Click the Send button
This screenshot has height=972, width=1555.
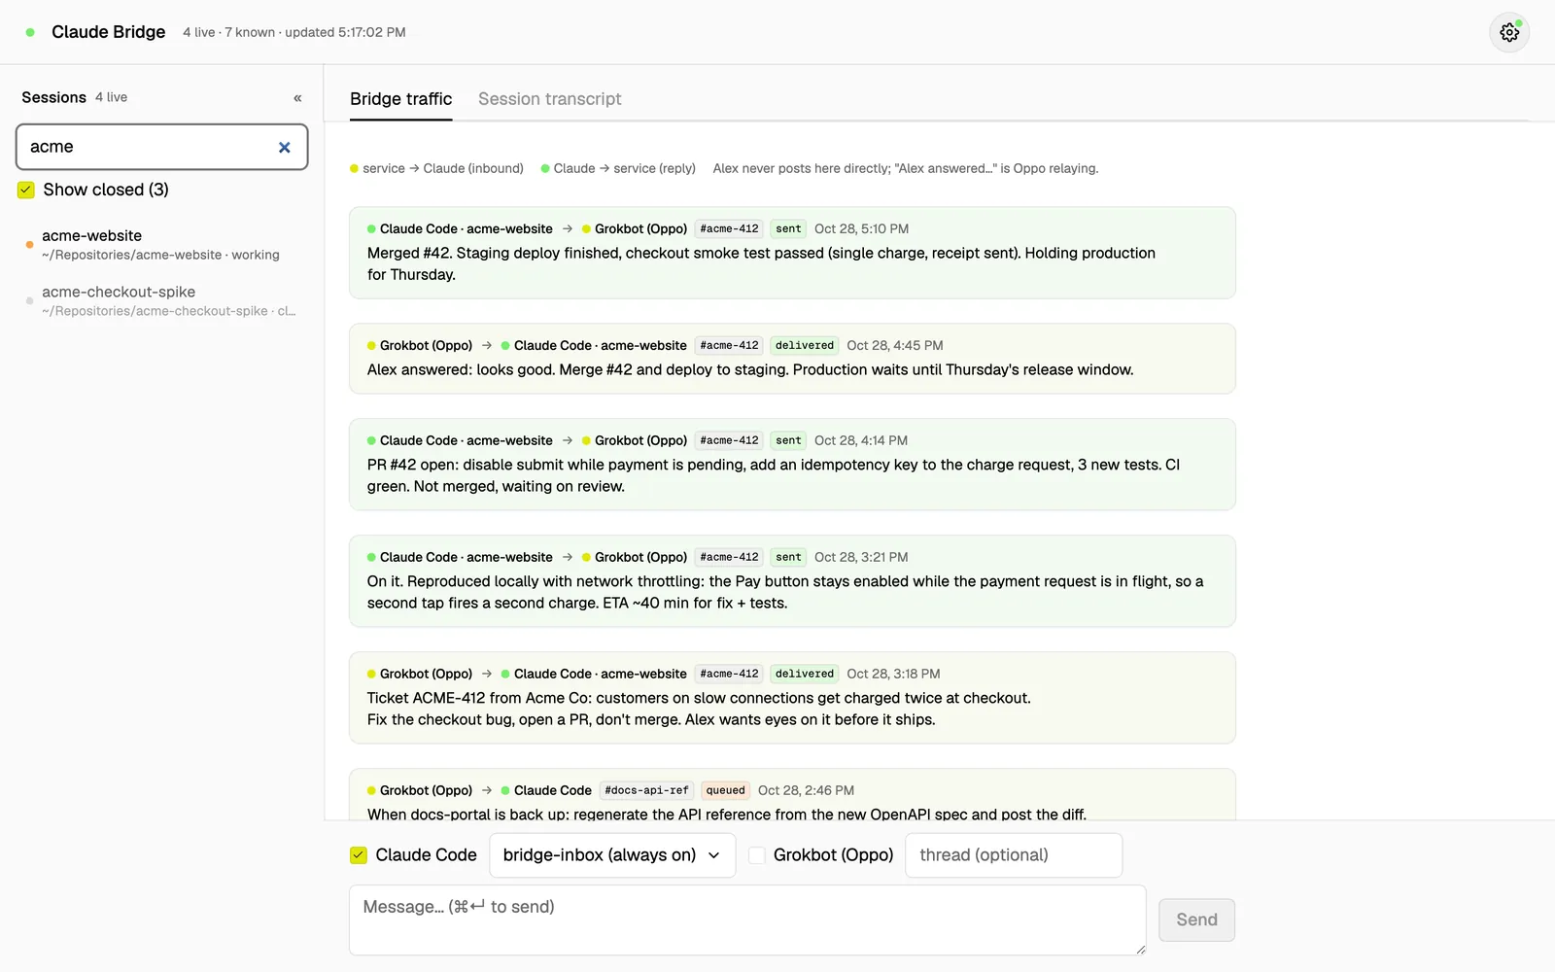coord(1196,920)
